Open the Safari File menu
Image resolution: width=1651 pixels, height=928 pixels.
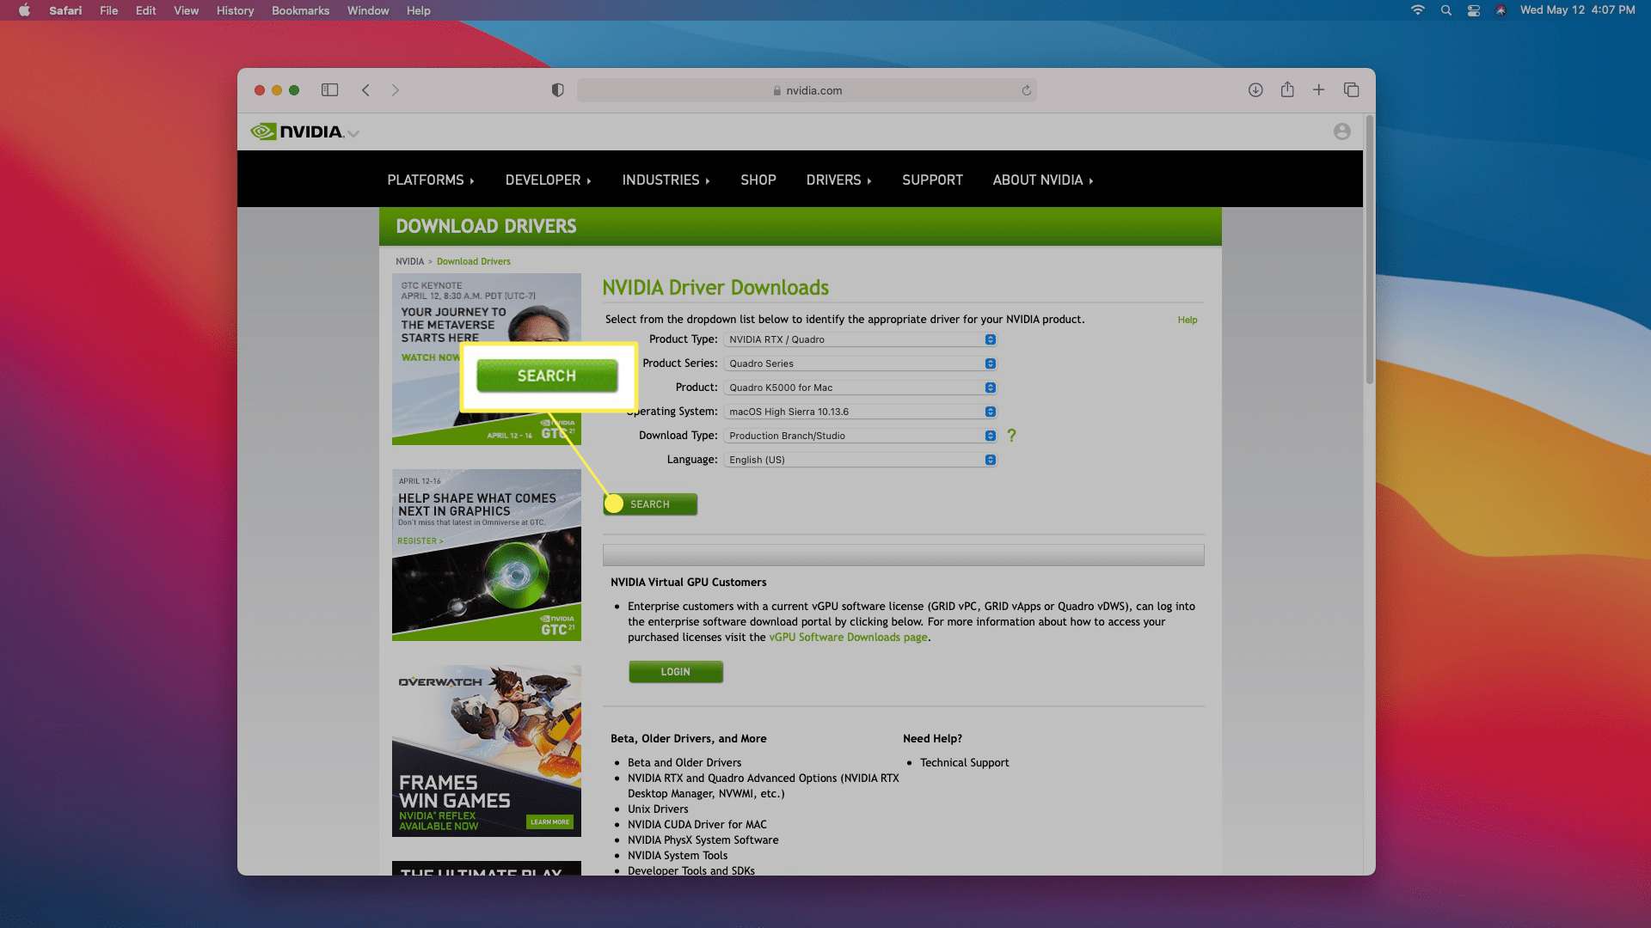click(x=108, y=10)
